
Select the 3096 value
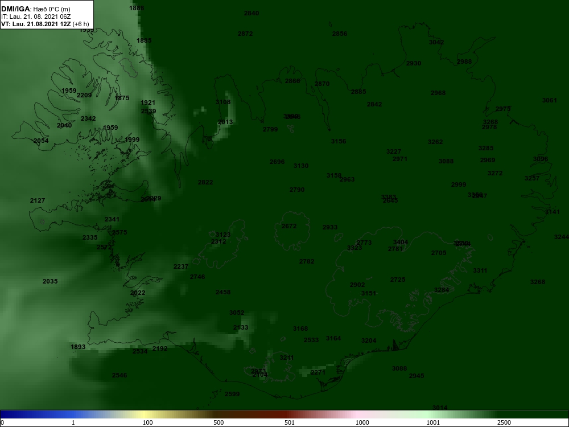[x=541, y=159]
